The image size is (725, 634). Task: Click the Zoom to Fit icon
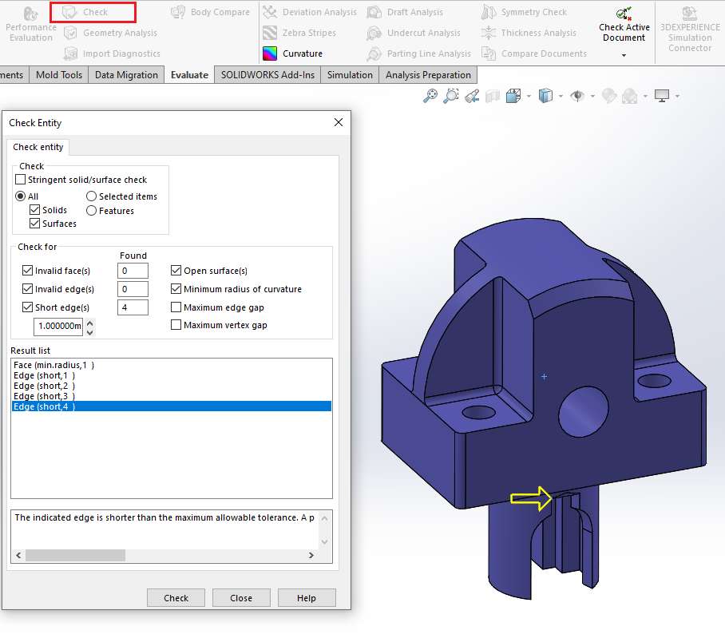click(x=430, y=97)
